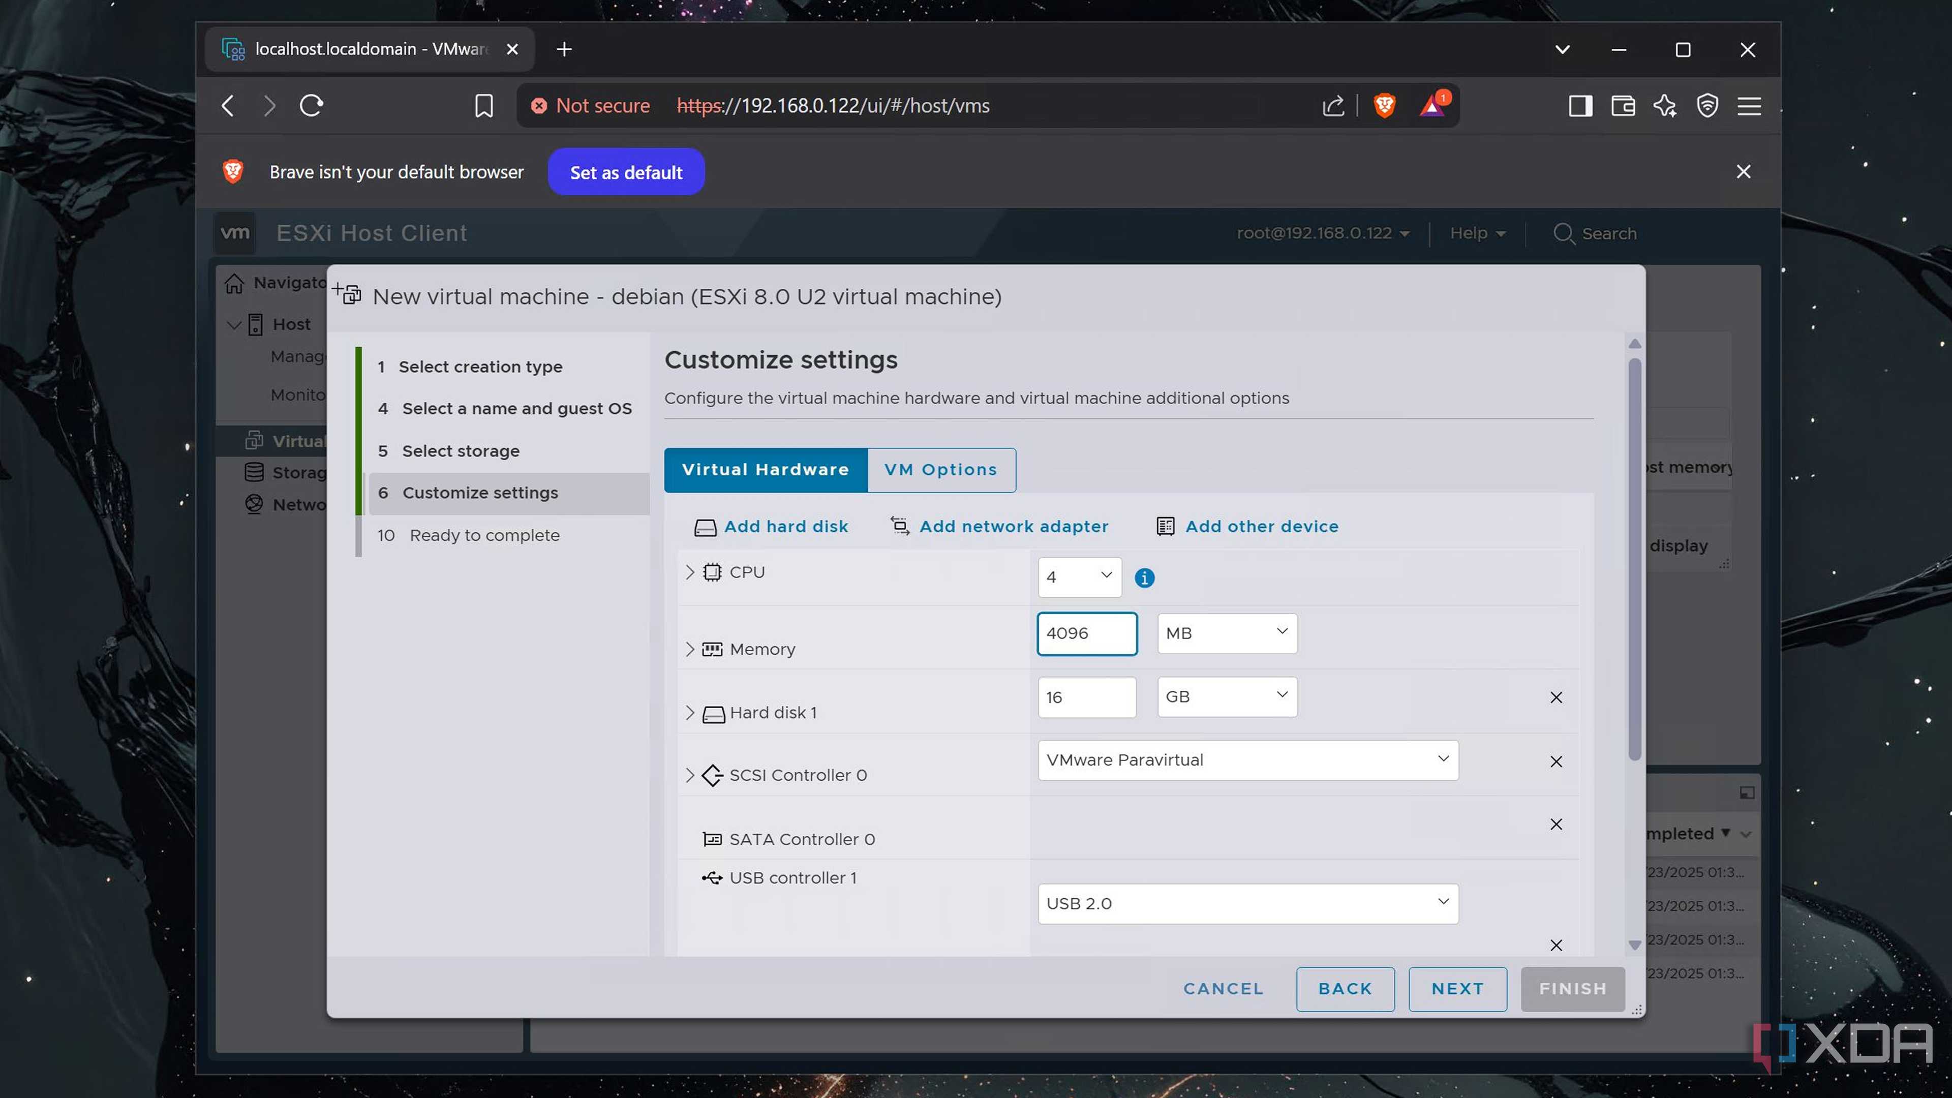Click the dialog vertical scrollbar
1952x1098 pixels.
(x=1634, y=559)
